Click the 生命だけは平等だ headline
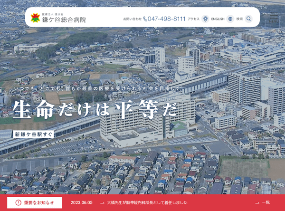285x211 pixels. tap(95, 109)
